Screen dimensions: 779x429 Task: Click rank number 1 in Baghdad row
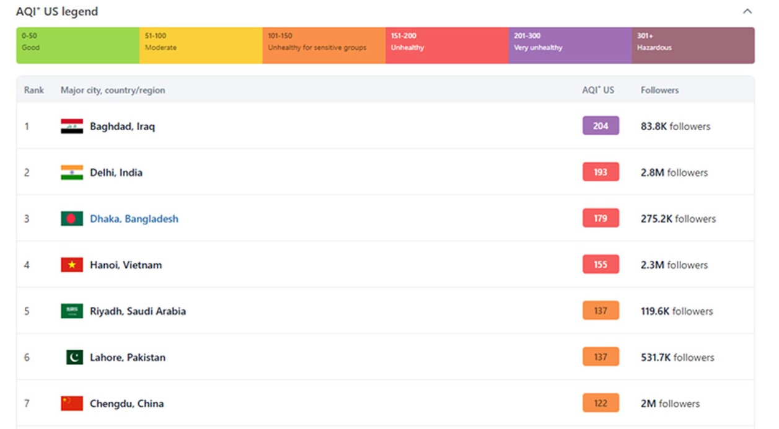(x=27, y=126)
